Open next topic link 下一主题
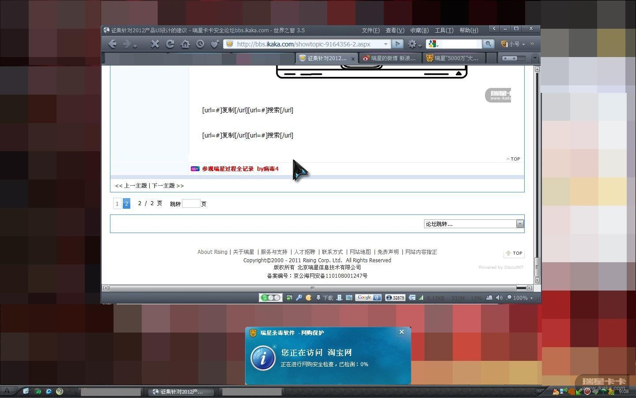Image resolution: width=636 pixels, height=398 pixels. [x=163, y=186]
